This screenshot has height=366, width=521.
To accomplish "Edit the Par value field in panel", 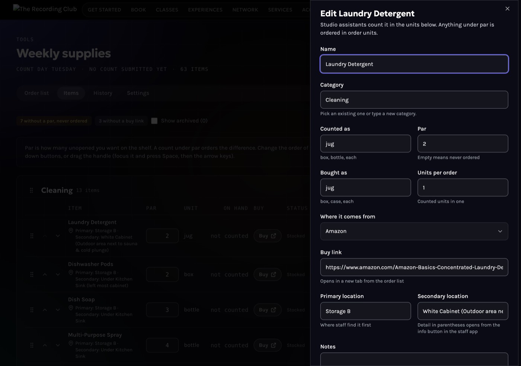I will (x=463, y=144).
